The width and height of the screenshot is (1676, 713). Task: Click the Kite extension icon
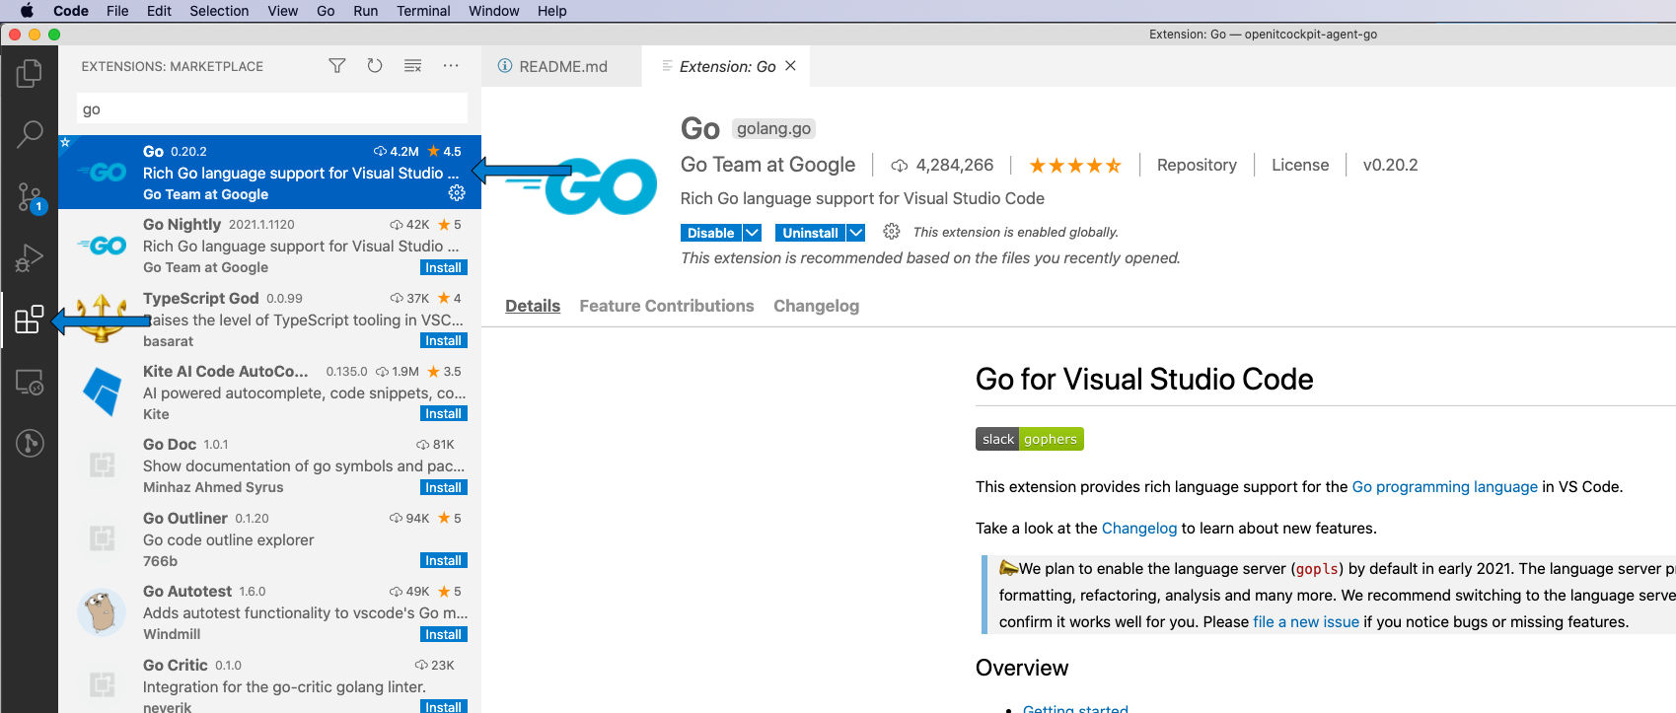click(102, 392)
